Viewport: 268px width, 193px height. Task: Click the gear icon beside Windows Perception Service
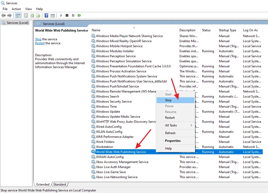pos(93,56)
